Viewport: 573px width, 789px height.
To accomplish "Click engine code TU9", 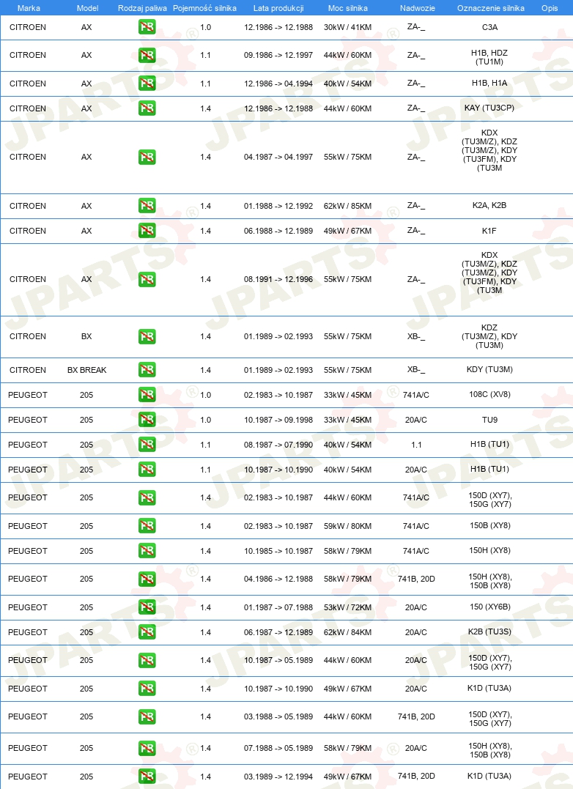I will click(x=489, y=420).
